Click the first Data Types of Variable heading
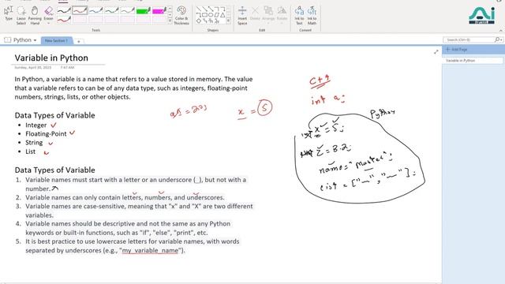 [x=54, y=115]
